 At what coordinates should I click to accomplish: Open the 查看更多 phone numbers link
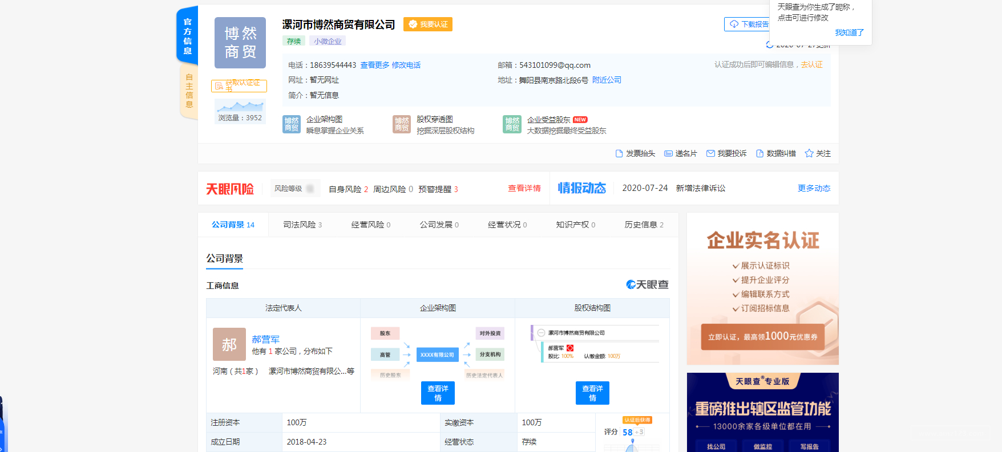point(374,65)
